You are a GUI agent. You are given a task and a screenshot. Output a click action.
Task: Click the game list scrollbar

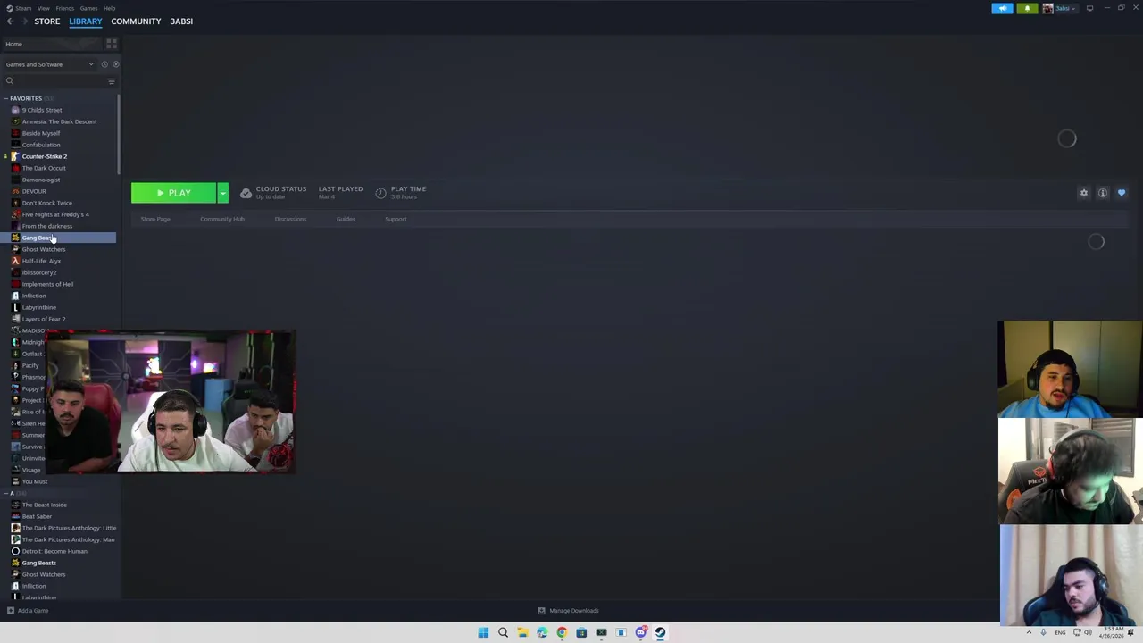click(x=119, y=133)
